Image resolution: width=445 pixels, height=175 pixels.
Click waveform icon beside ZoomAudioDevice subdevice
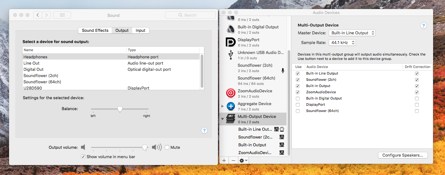[282, 153]
